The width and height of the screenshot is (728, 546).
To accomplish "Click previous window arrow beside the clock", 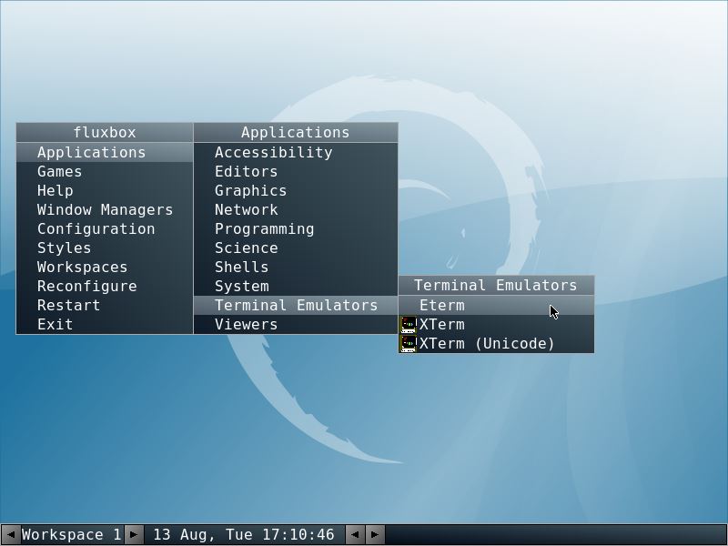I will (355, 534).
